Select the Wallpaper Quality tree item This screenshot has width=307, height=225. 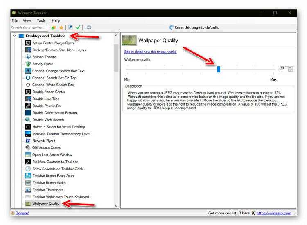tap(45, 204)
